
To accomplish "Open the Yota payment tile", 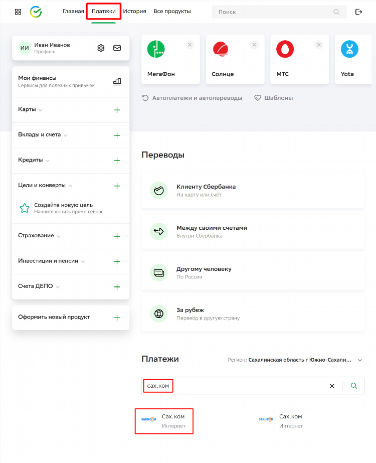I will tap(353, 59).
